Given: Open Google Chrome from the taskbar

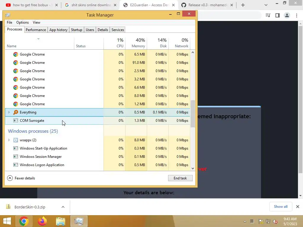Looking at the screenshot, I should click(24, 221).
